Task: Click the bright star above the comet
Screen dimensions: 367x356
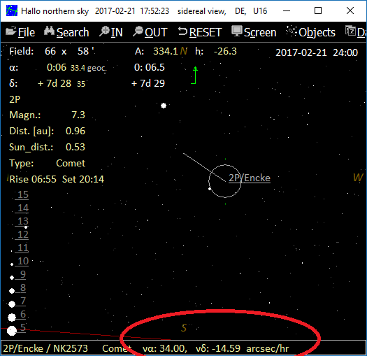Action: pos(164,106)
